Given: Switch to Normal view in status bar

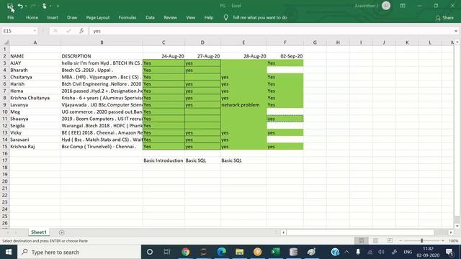Looking at the screenshot, I should (x=361, y=241).
